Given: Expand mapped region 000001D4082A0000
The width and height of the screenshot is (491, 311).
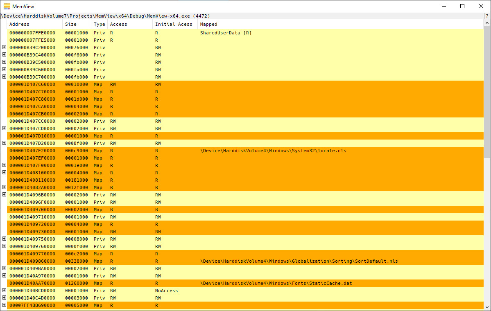Looking at the screenshot, I should (4, 187).
